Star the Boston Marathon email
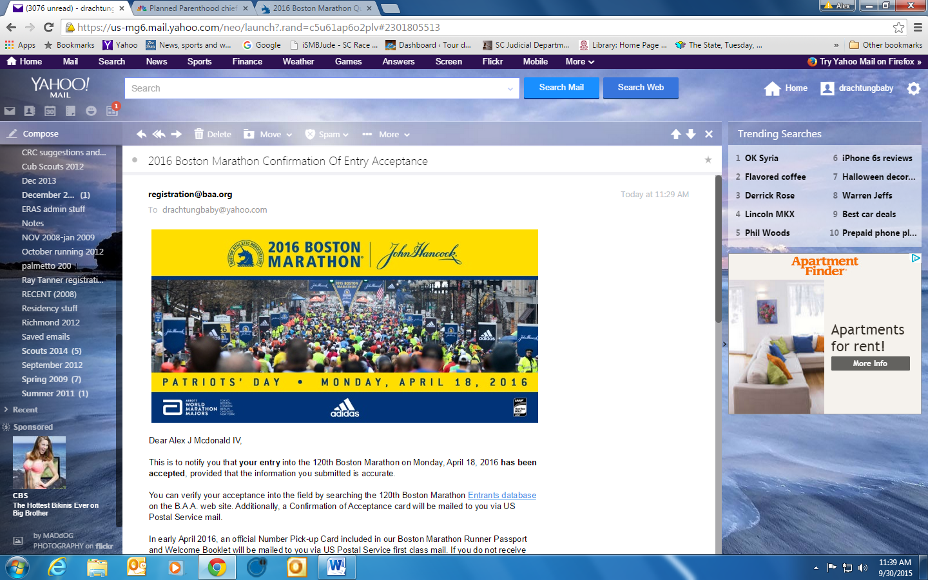Image resolution: width=928 pixels, height=580 pixels. (x=708, y=160)
